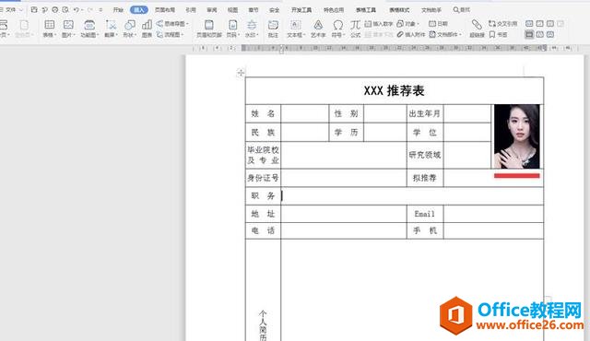Switch to the 表格工具 (Table Tools) tab

pyautogui.click(x=366, y=10)
